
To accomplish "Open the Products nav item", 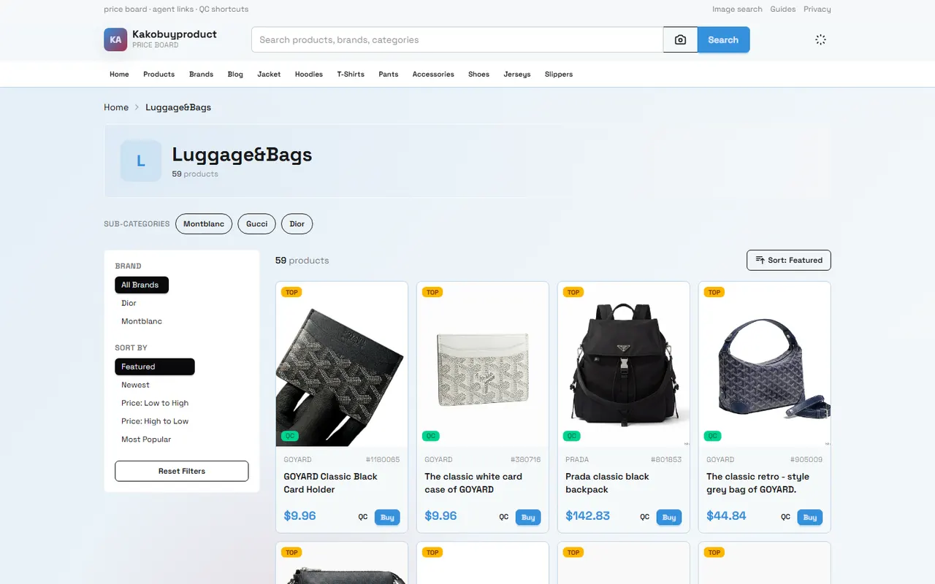I will [x=159, y=74].
